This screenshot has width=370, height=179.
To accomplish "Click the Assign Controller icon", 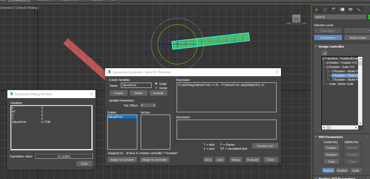I will pos(324,53).
